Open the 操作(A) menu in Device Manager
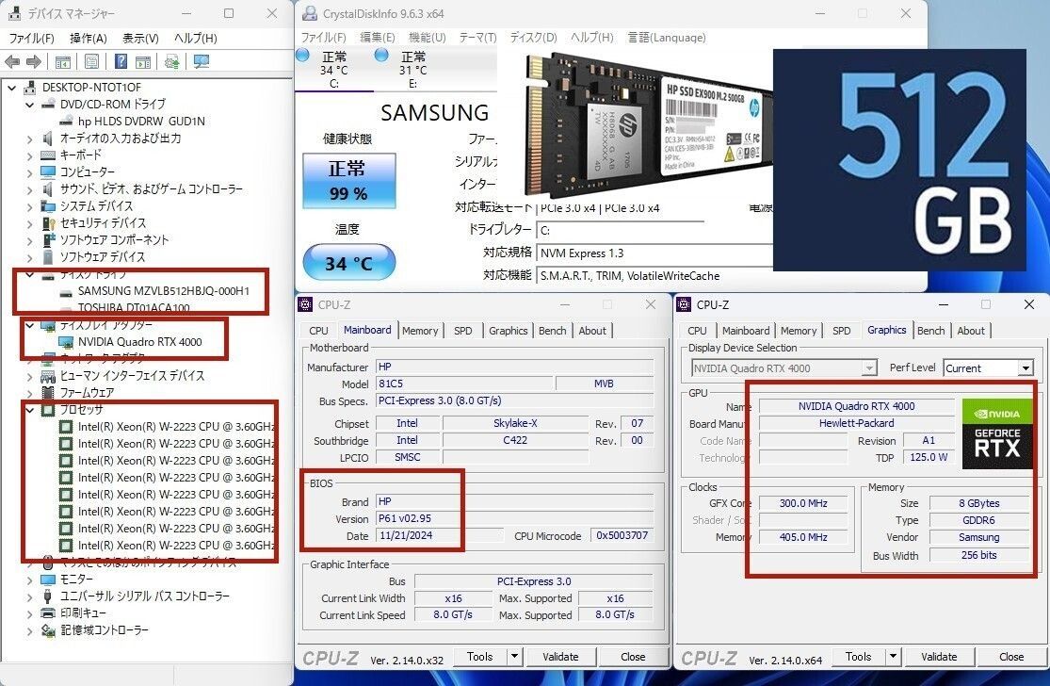 88,38
